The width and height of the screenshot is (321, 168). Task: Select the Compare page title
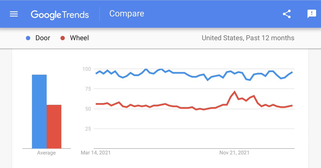coord(127,14)
